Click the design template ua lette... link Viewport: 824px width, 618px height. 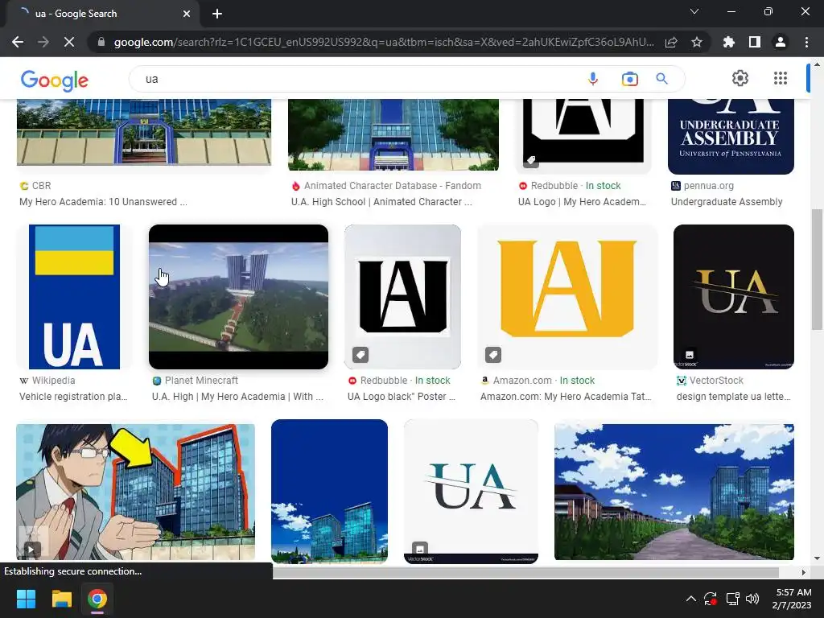coord(733,397)
